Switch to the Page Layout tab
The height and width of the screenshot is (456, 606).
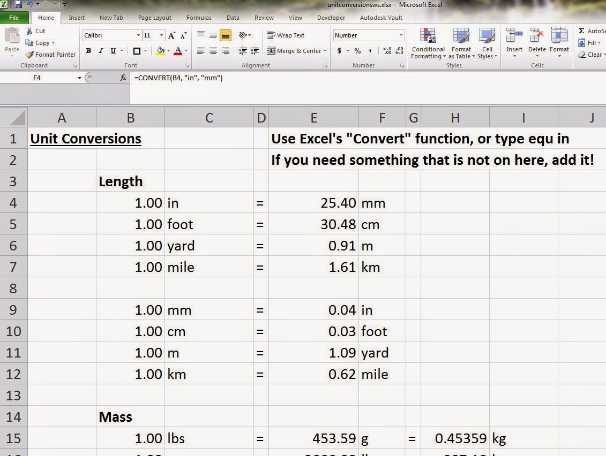pyautogui.click(x=155, y=18)
